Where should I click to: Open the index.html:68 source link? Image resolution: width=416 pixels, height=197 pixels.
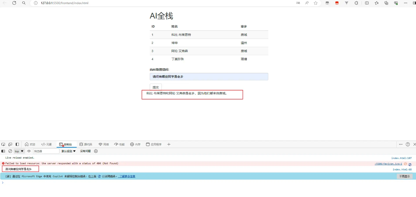point(402,169)
